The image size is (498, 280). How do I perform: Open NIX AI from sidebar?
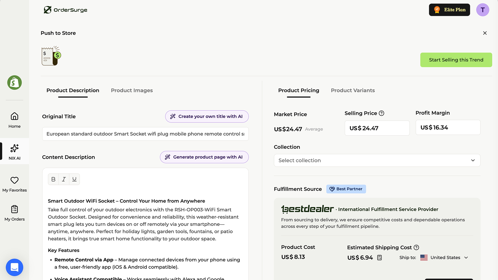point(14,152)
